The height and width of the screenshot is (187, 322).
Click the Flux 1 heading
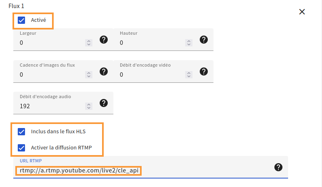pyautogui.click(x=16, y=6)
